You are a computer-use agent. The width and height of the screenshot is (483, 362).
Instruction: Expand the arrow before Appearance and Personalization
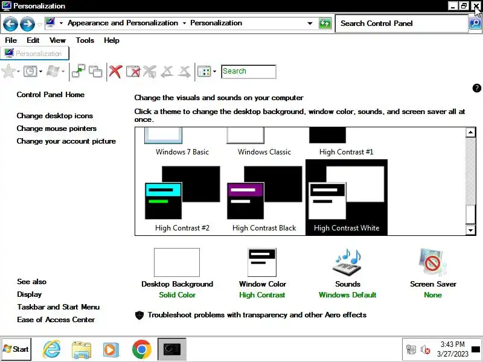pyautogui.click(x=61, y=23)
